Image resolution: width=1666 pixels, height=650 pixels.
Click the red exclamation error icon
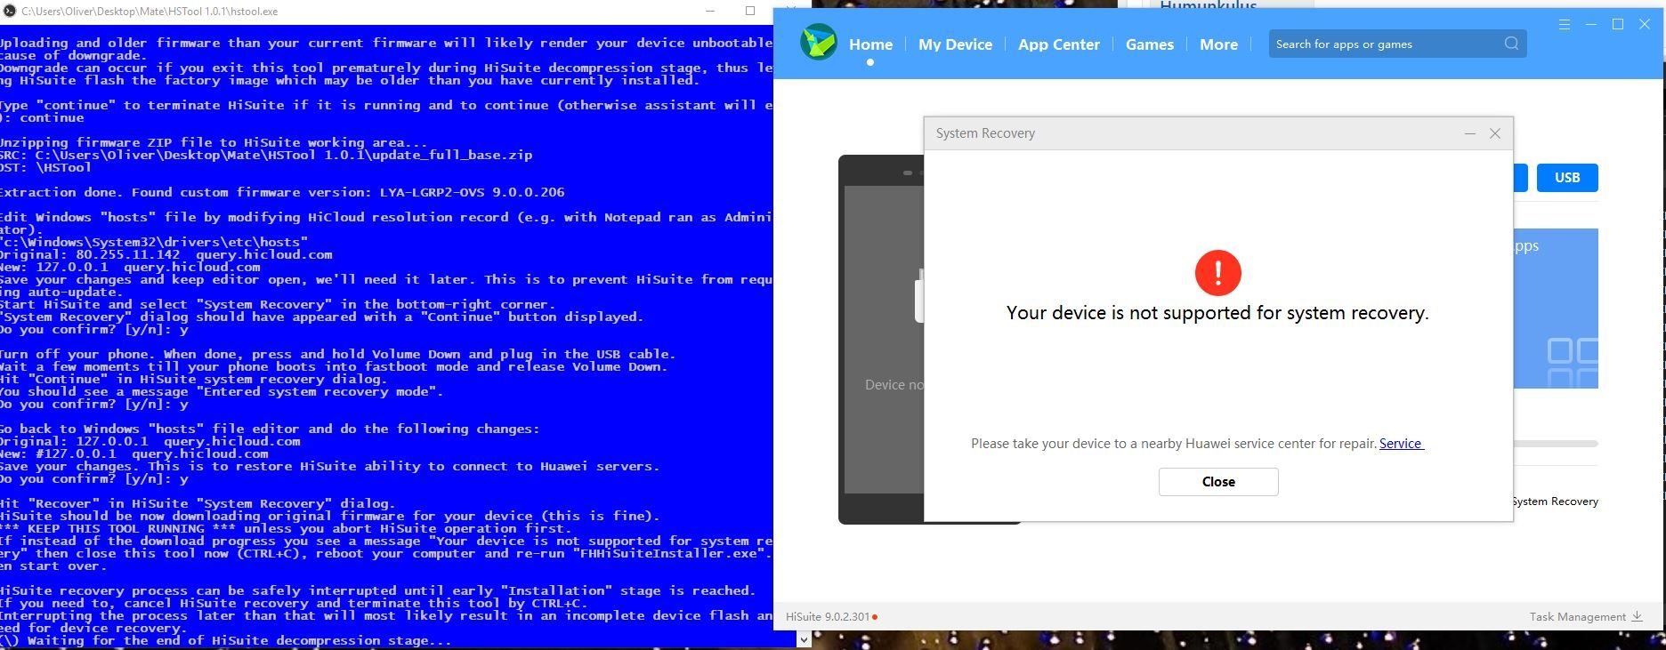[1217, 272]
